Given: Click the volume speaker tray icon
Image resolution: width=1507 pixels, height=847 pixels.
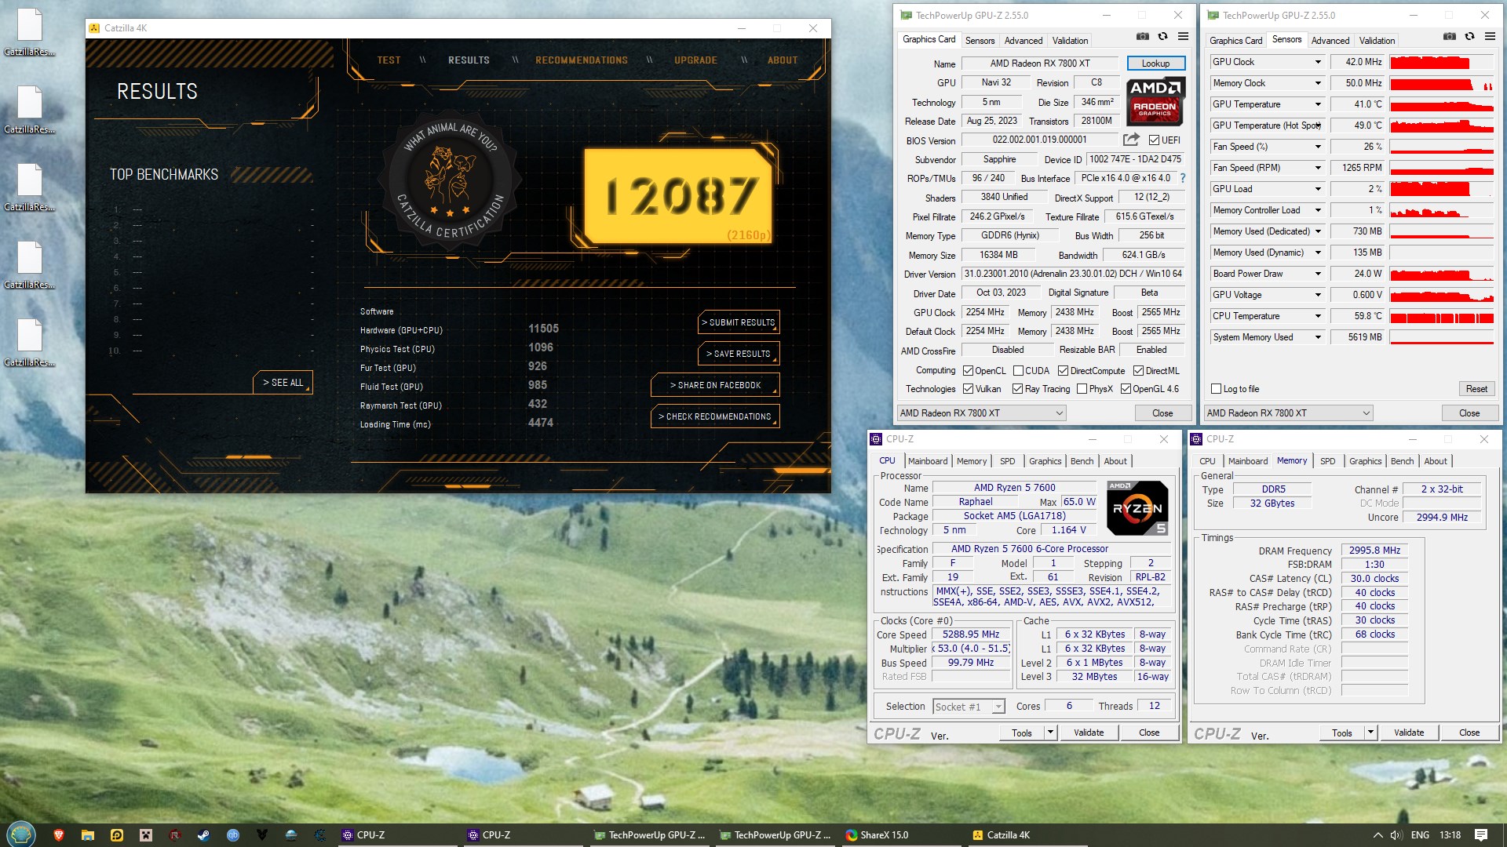Looking at the screenshot, I should click(x=1397, y=835).
